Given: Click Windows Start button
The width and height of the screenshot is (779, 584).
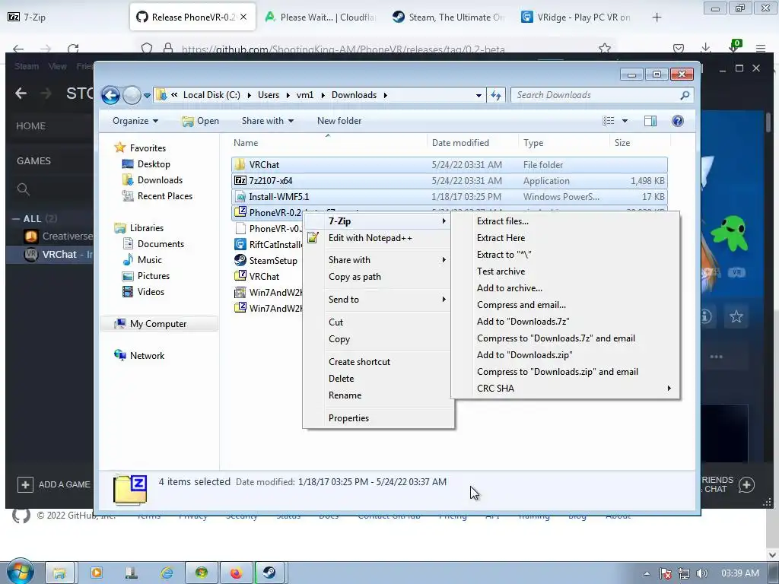Looking at the screenshot, I should (20, 573).
